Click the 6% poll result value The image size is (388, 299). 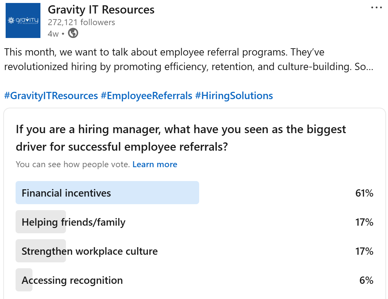pos(366,280)
